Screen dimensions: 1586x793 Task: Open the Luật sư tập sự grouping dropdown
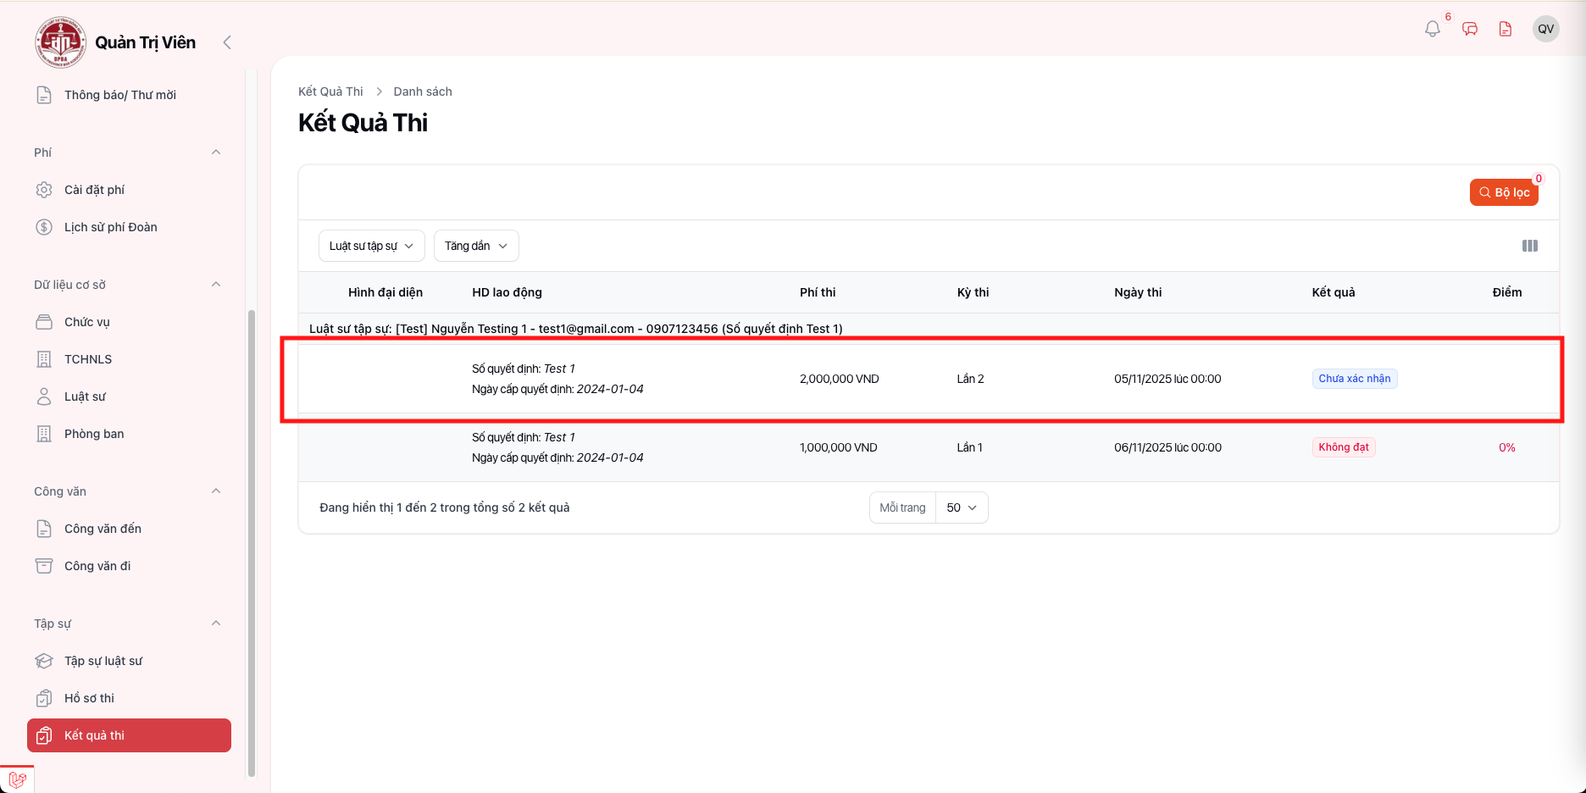click(371, 246)
